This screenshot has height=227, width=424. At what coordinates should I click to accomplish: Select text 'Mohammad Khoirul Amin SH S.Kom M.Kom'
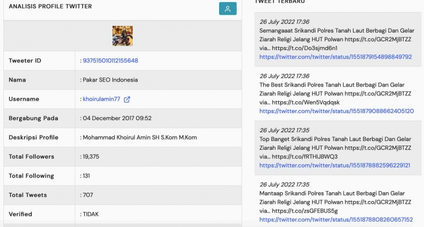[x=140, y=137]
